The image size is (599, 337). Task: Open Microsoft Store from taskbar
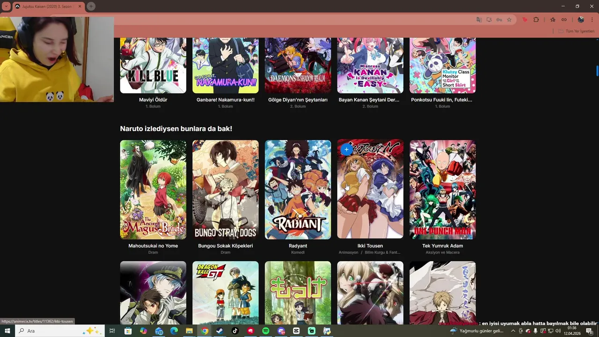point(128,331)
